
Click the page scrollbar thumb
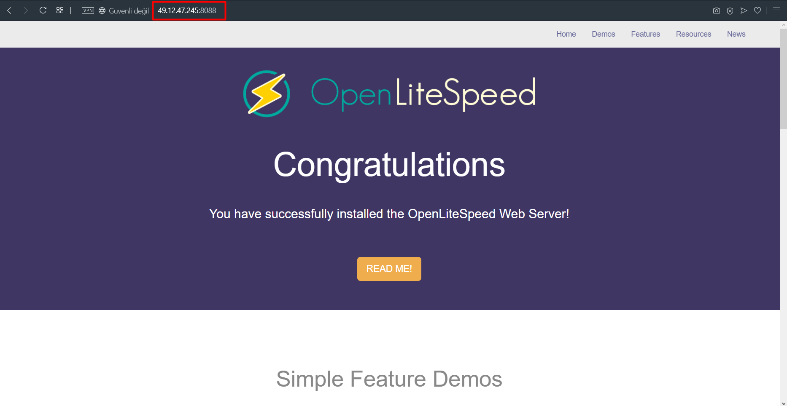783,78
